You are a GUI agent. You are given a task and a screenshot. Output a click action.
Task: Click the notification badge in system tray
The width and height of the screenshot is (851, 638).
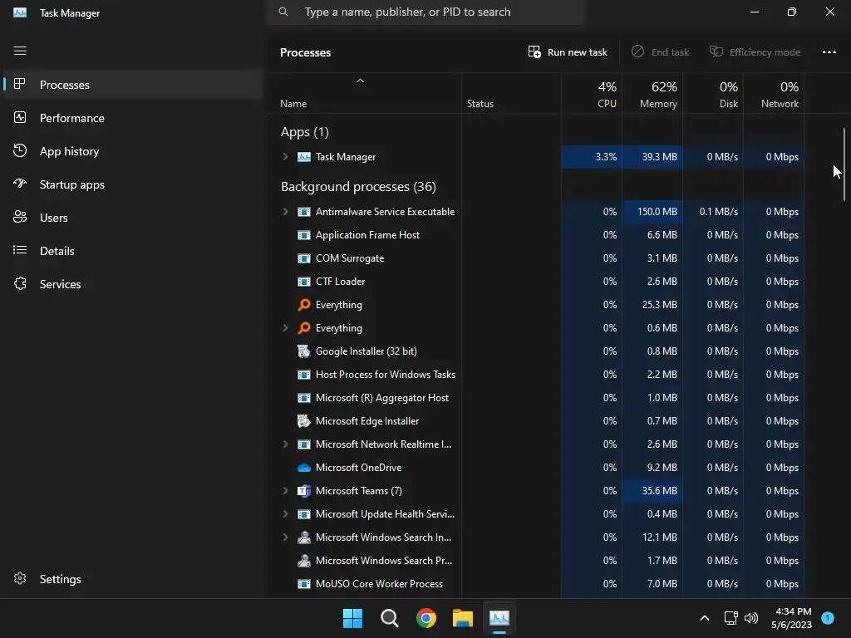pos(828,618)
